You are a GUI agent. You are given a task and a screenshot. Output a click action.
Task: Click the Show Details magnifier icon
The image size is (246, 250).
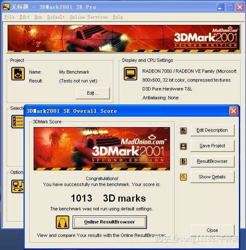click(x=183, y=177)
